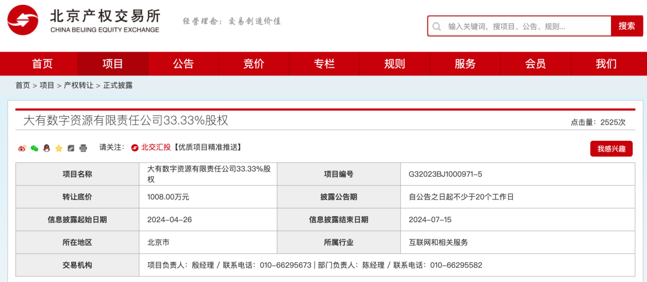The width and height of the screenshot is (647, 282).
Task: Click the 披露公告期 label cell
Action: tap(338, 197)
